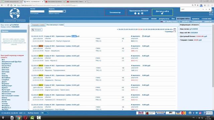Click the BETCITY globe logo
This screenshot has width=214, height=120.
coord(15,13)
